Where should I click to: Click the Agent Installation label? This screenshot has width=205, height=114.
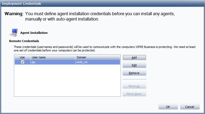[34, 33]
